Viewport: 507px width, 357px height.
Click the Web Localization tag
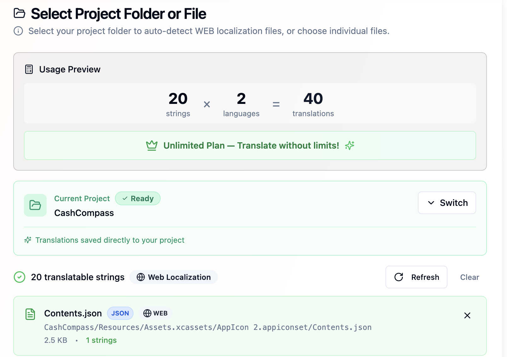tap(174, 277)
